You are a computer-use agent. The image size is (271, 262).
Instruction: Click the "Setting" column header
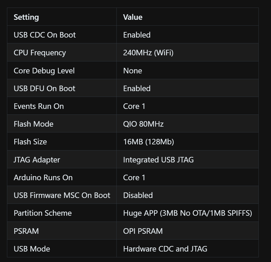coord(26,17)
